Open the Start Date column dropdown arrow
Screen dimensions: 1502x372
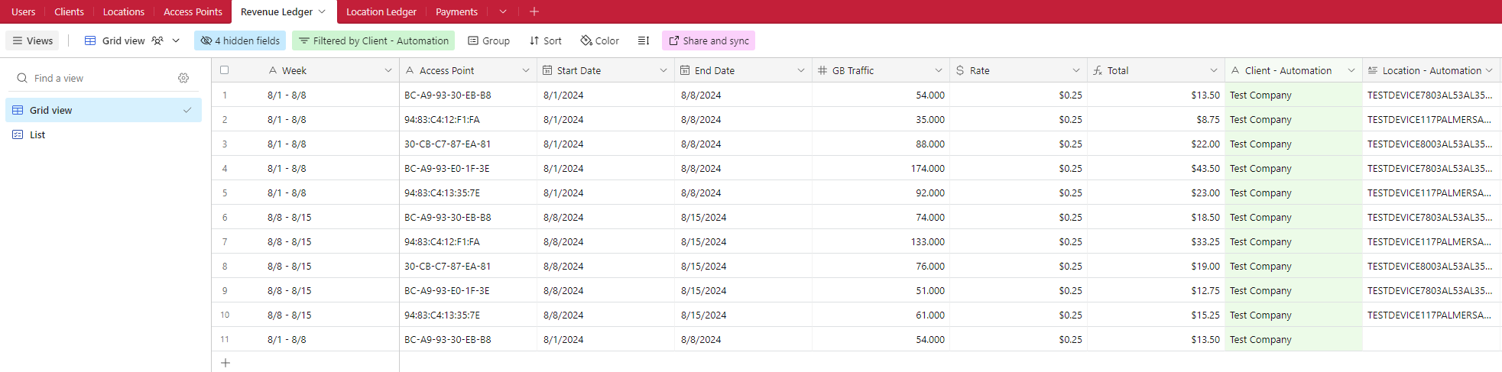(663, 70)
